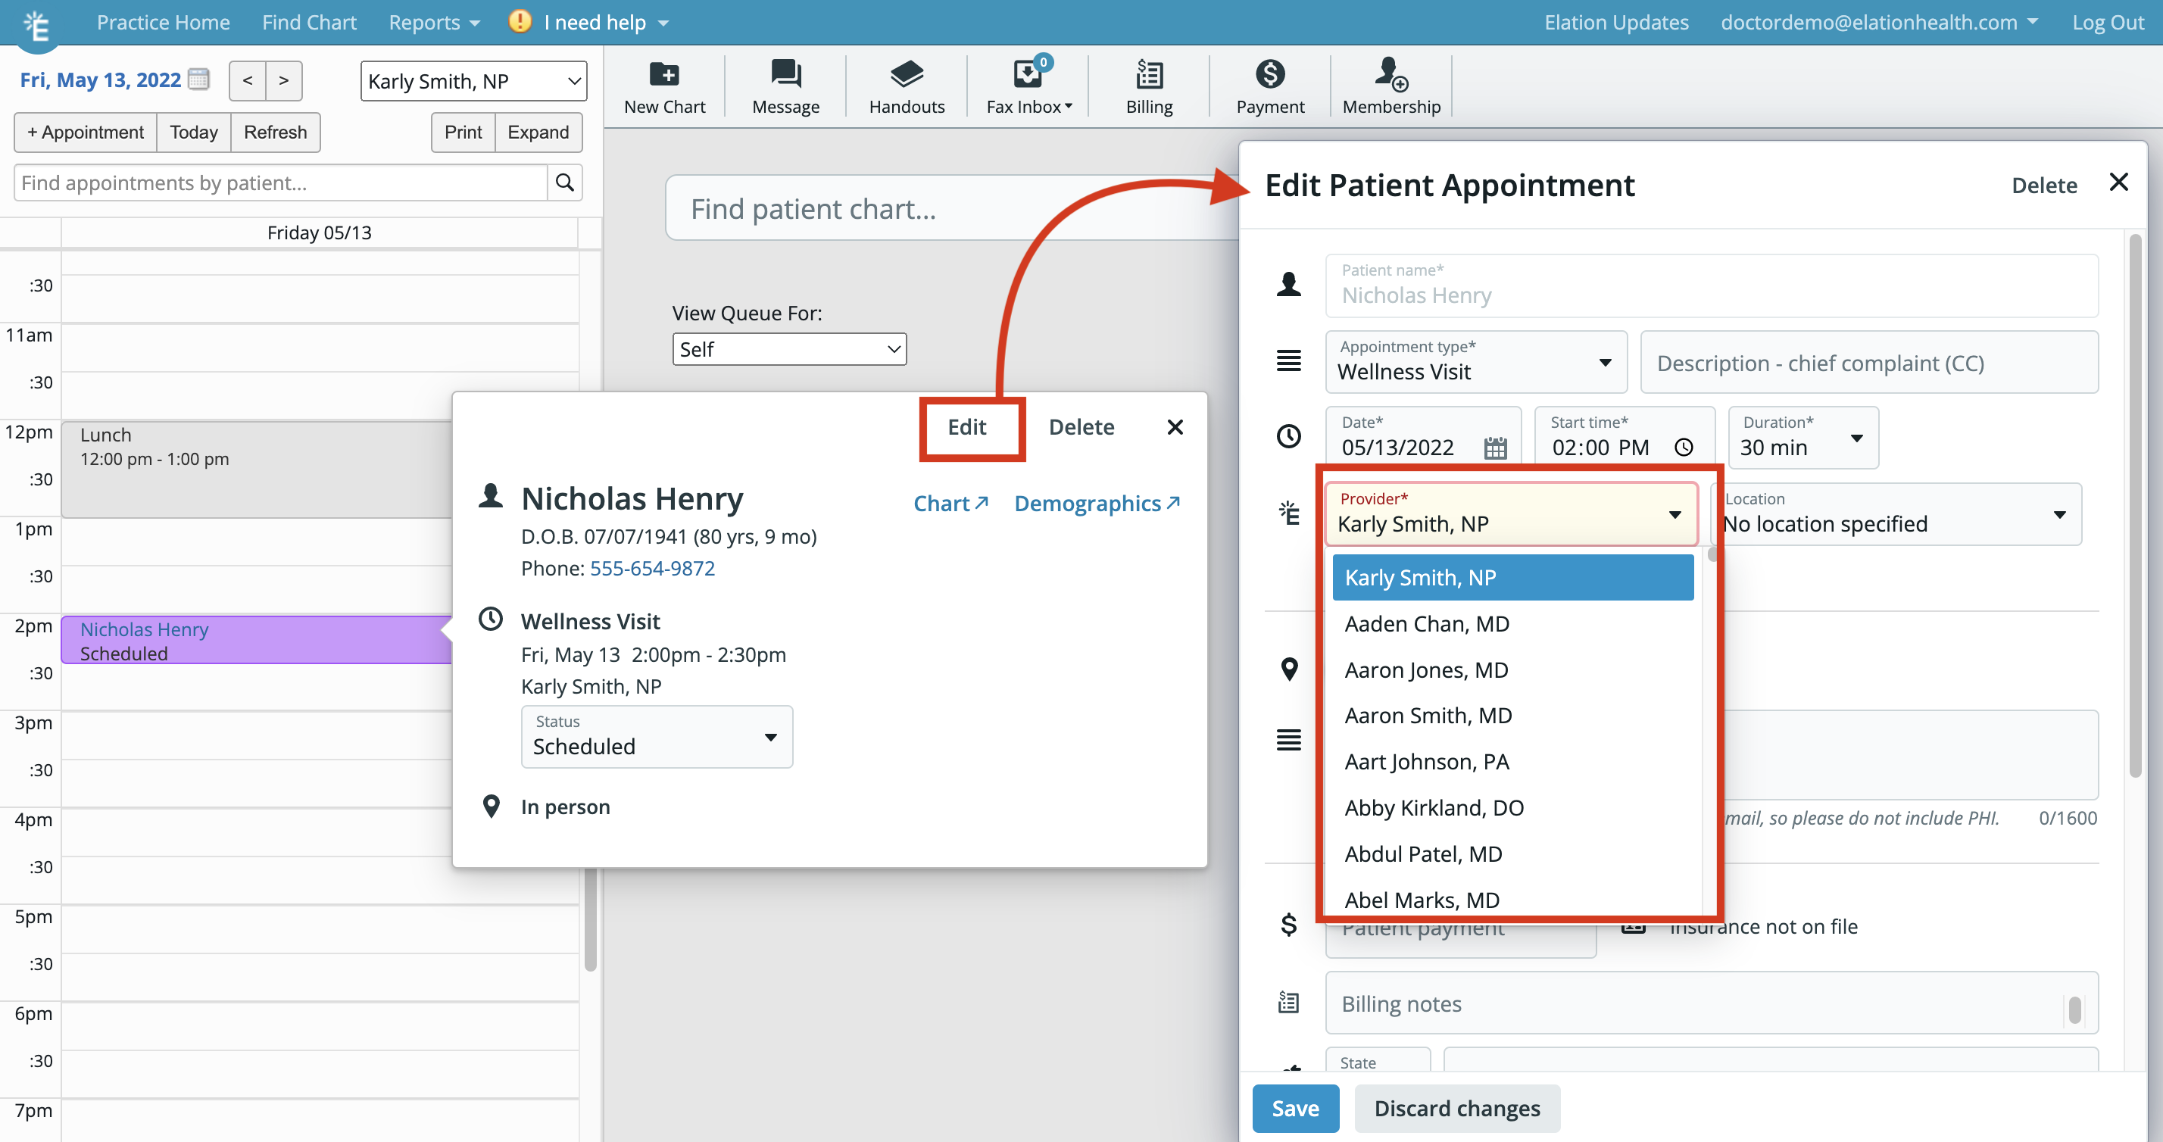The image size is (2163, 1142).
Task: Click the Message icon
Action: [785, 84]
